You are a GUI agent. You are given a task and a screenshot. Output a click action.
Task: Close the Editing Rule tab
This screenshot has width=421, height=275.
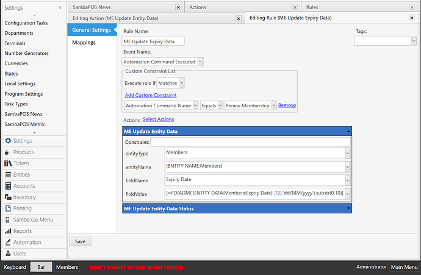tap(411, 18)
